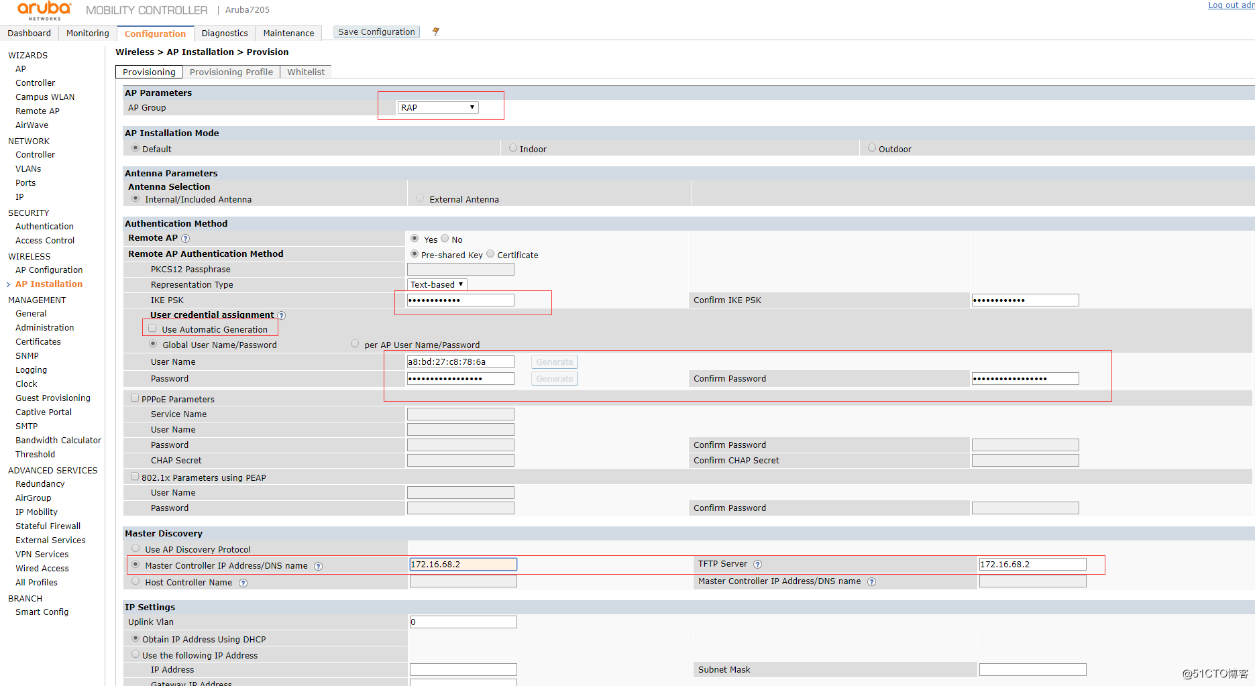Click the pin icon beside Save Configuration

[x=436, y=32]
